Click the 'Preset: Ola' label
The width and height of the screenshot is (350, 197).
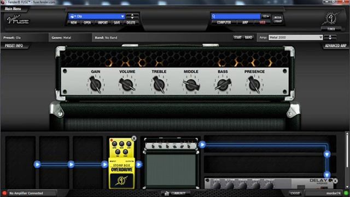pos(12,38)
